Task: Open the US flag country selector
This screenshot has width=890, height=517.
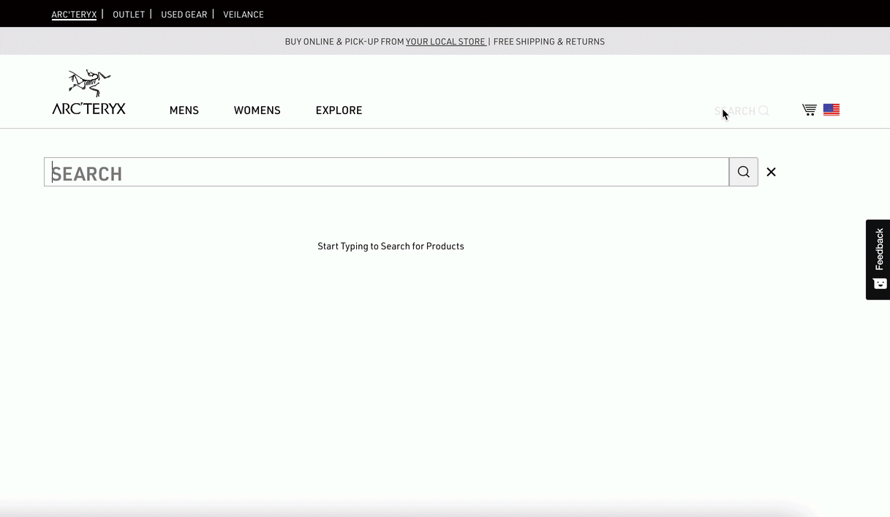Action: 831,110
